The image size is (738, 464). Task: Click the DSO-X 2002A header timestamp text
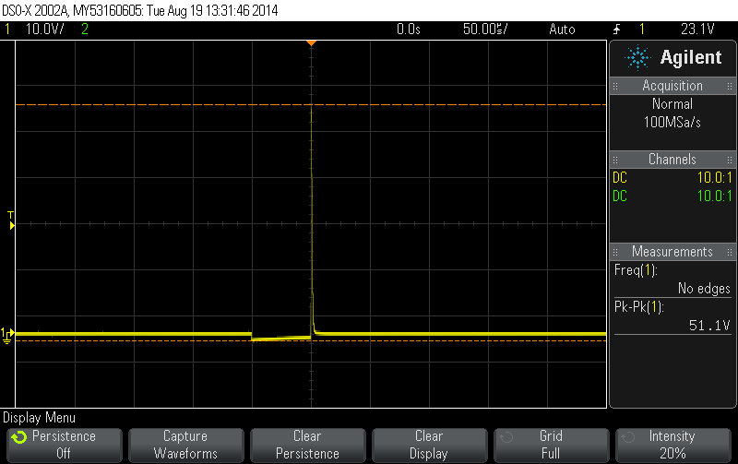pyautogui.click(x=140, y=10)
